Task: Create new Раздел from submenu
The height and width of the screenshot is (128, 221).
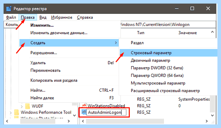Action: click(169, 43)
